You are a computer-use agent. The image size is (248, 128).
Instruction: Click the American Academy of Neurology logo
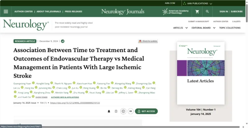175,12
